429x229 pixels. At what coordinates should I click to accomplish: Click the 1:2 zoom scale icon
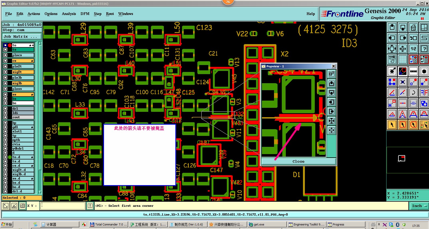[413, 49]
